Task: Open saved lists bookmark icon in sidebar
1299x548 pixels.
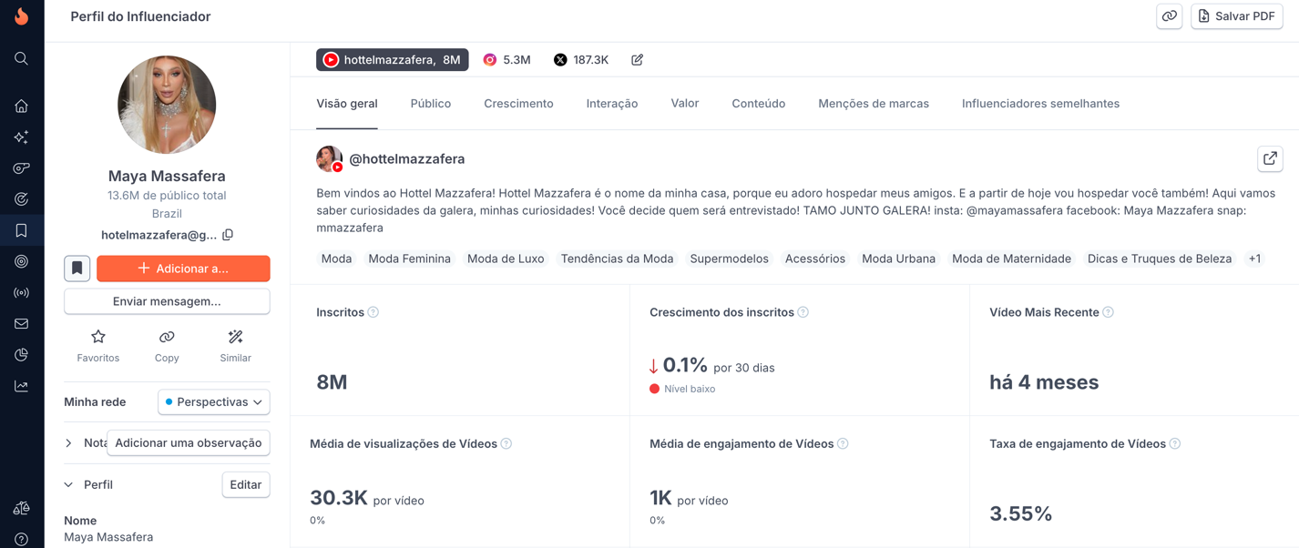Action: pos(21,230)
